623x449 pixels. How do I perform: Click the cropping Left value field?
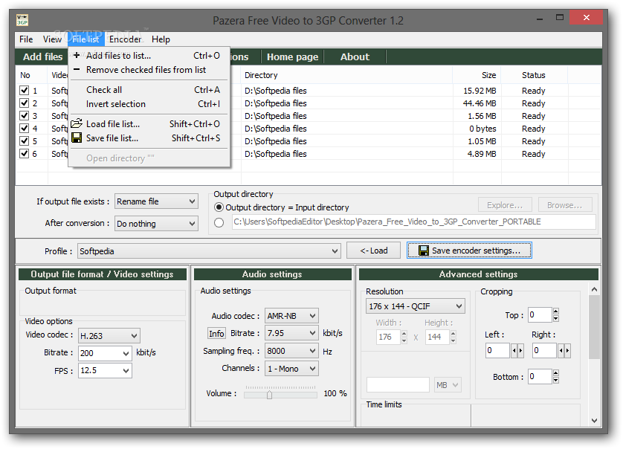(498, 350)
